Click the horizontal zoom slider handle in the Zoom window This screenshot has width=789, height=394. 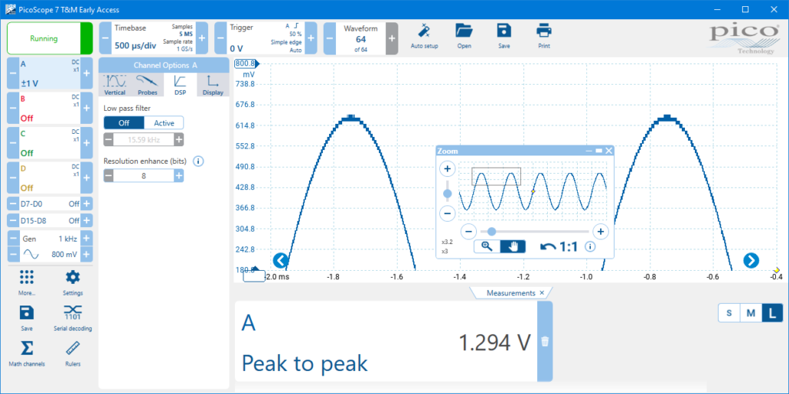(x=492, y=232)
